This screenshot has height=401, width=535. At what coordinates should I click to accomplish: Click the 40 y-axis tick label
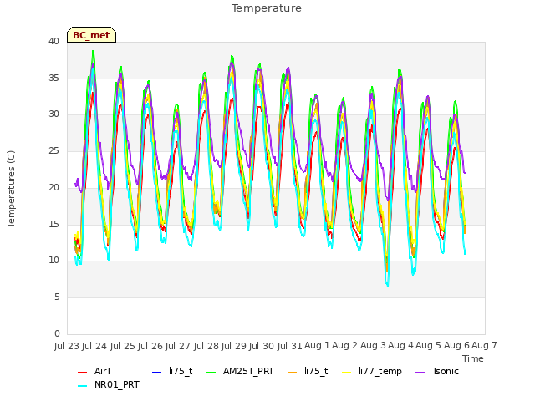53,42
